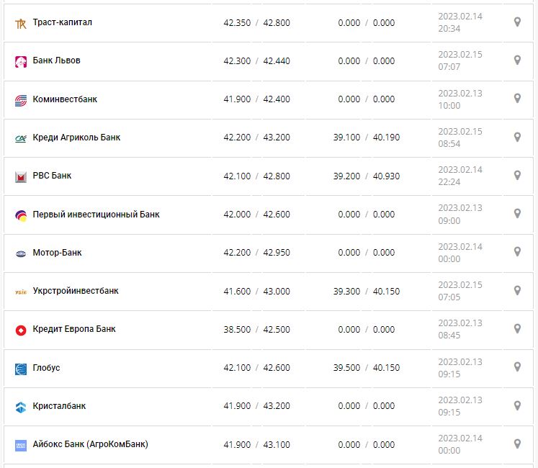Image resolution: width=538 pixels, height=468 pixels.
Task: Open Банк Львов bank page
Action: coord(57,60)
